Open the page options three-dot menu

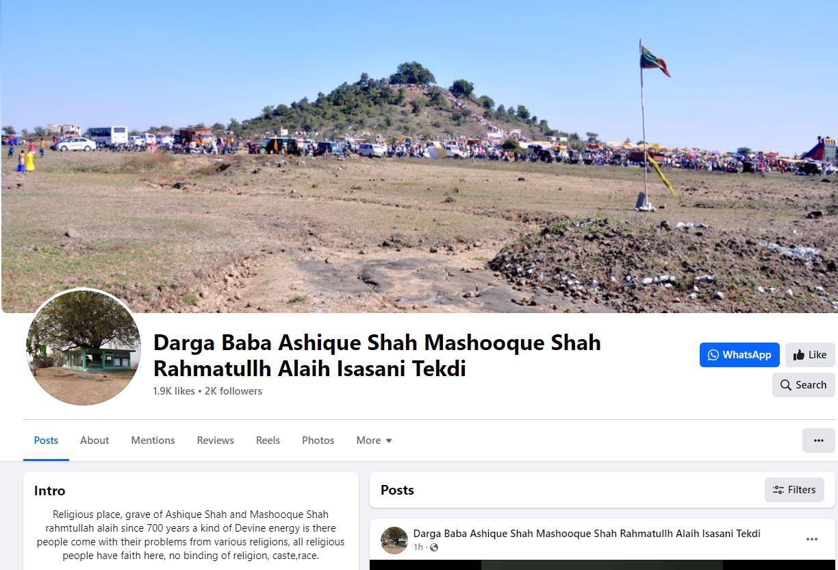[819, 441]
